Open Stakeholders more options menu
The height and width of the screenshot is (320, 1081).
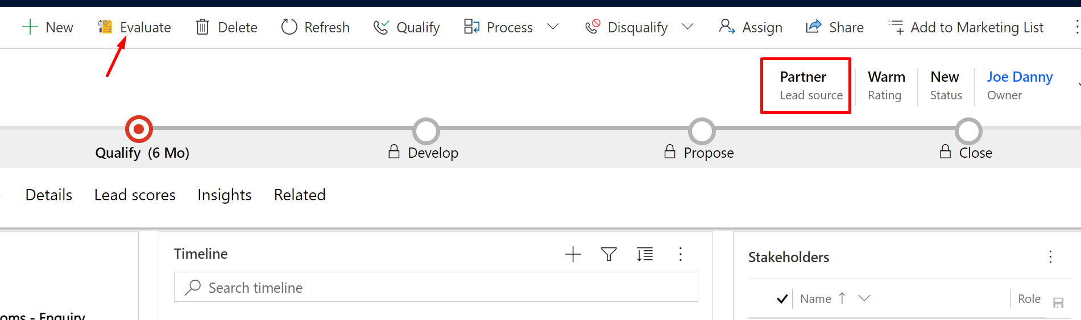[x=1050, y=257]
